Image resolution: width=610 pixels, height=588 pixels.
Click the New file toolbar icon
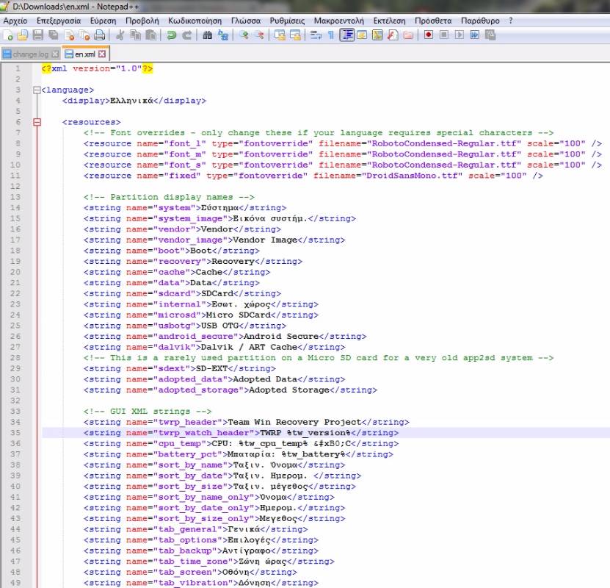coord(8,35)
